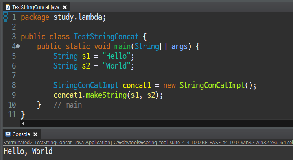Screen dimensions: 293x160
Task: Click the package keyword on line 1
Action: click(x=35, y=17)
